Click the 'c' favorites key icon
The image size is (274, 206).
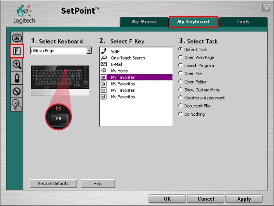[x=103, y=90]
